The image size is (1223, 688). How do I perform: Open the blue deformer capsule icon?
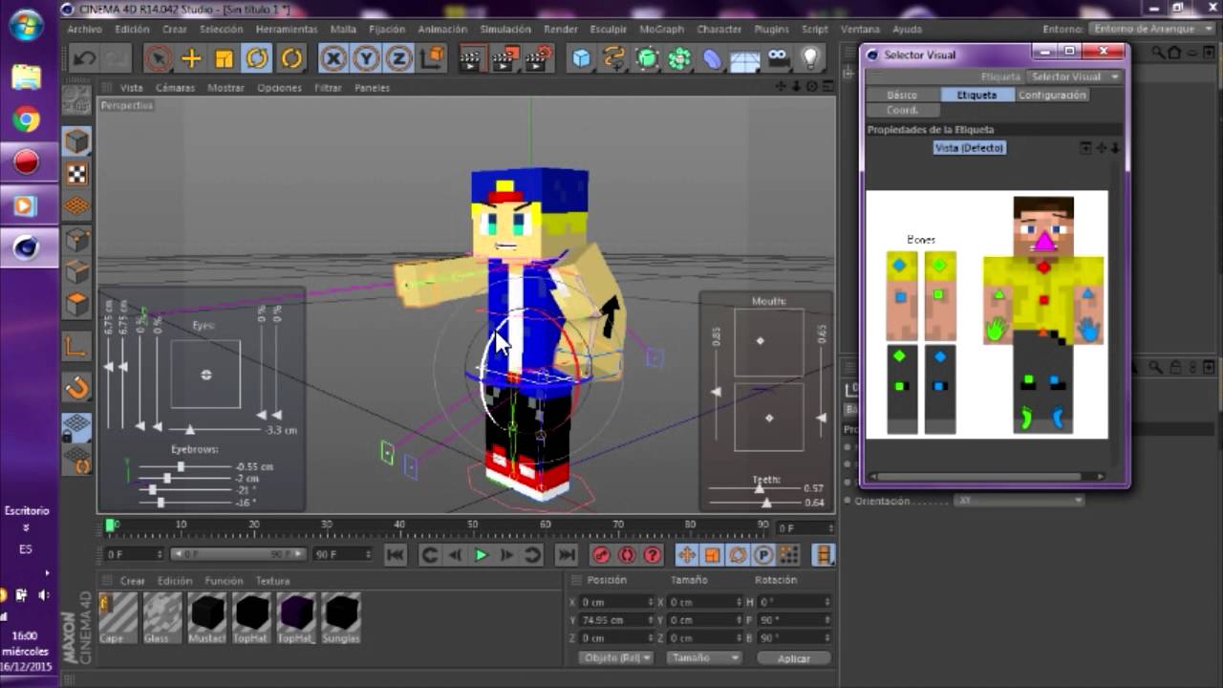pos(713,59)
